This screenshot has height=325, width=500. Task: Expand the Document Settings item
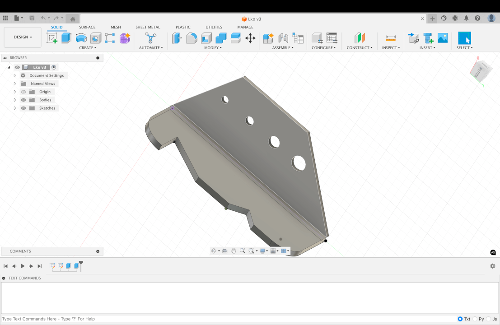(x=14, y=75)
